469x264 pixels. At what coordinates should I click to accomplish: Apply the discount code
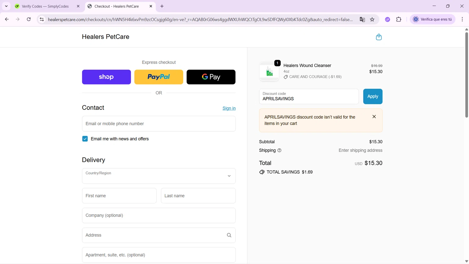pos(373,96)
